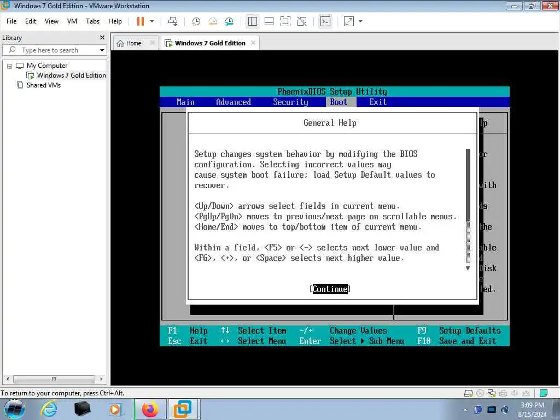Click the green message log icon
The width and height of the screenshot is (560, 420).
(544, 394)
